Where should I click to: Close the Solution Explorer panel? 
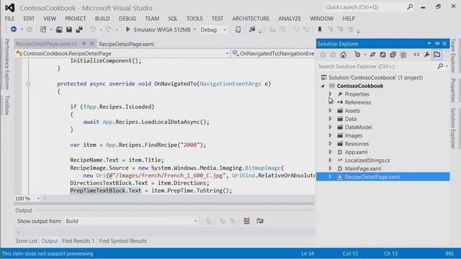(x=444, y=43)
